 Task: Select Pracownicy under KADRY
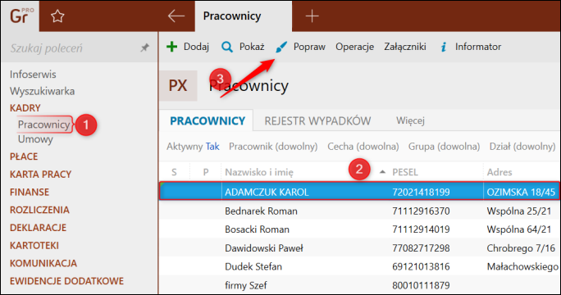pyautogui.click(x=44, y=125)
